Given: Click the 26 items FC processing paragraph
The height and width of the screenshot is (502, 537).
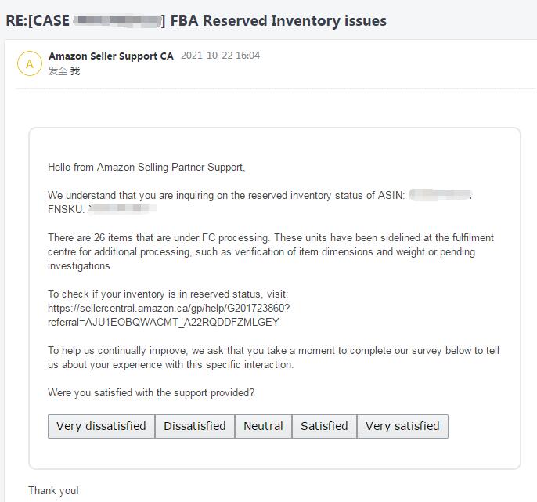Looking at the screenshot, I should [x=271, y=252].
